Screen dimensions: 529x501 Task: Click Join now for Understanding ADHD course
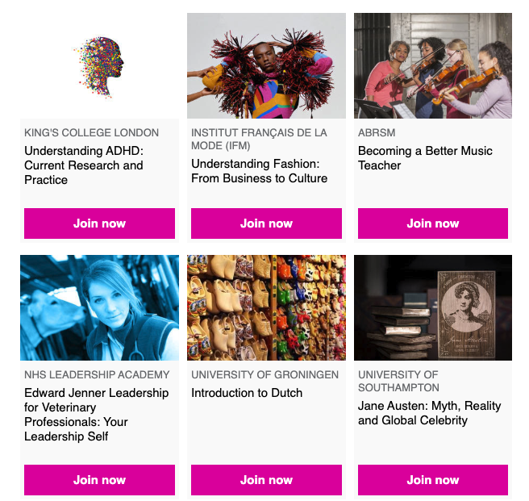tap(99, 223)
